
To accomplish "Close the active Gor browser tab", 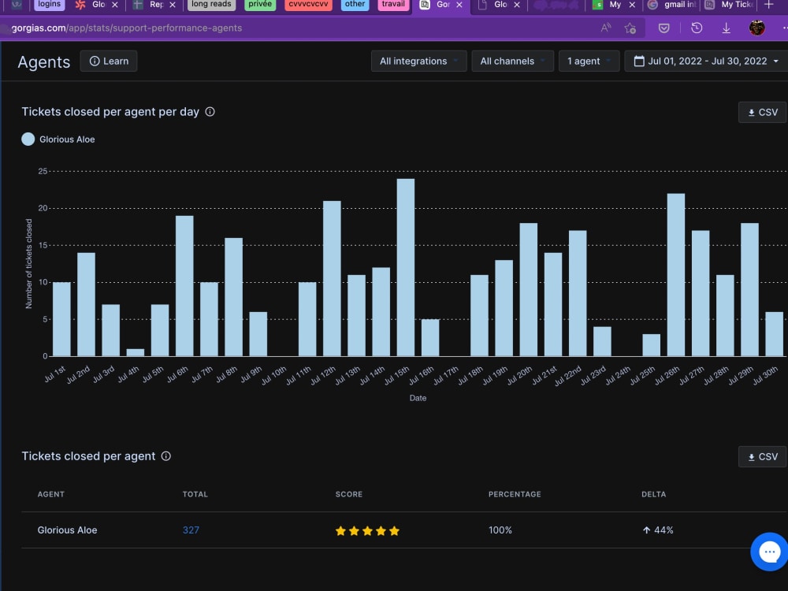I will pyautogui.click(x=459, y=5).
